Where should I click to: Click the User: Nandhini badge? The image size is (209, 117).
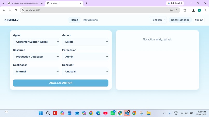pyautogui.click(x=180, y=20)
